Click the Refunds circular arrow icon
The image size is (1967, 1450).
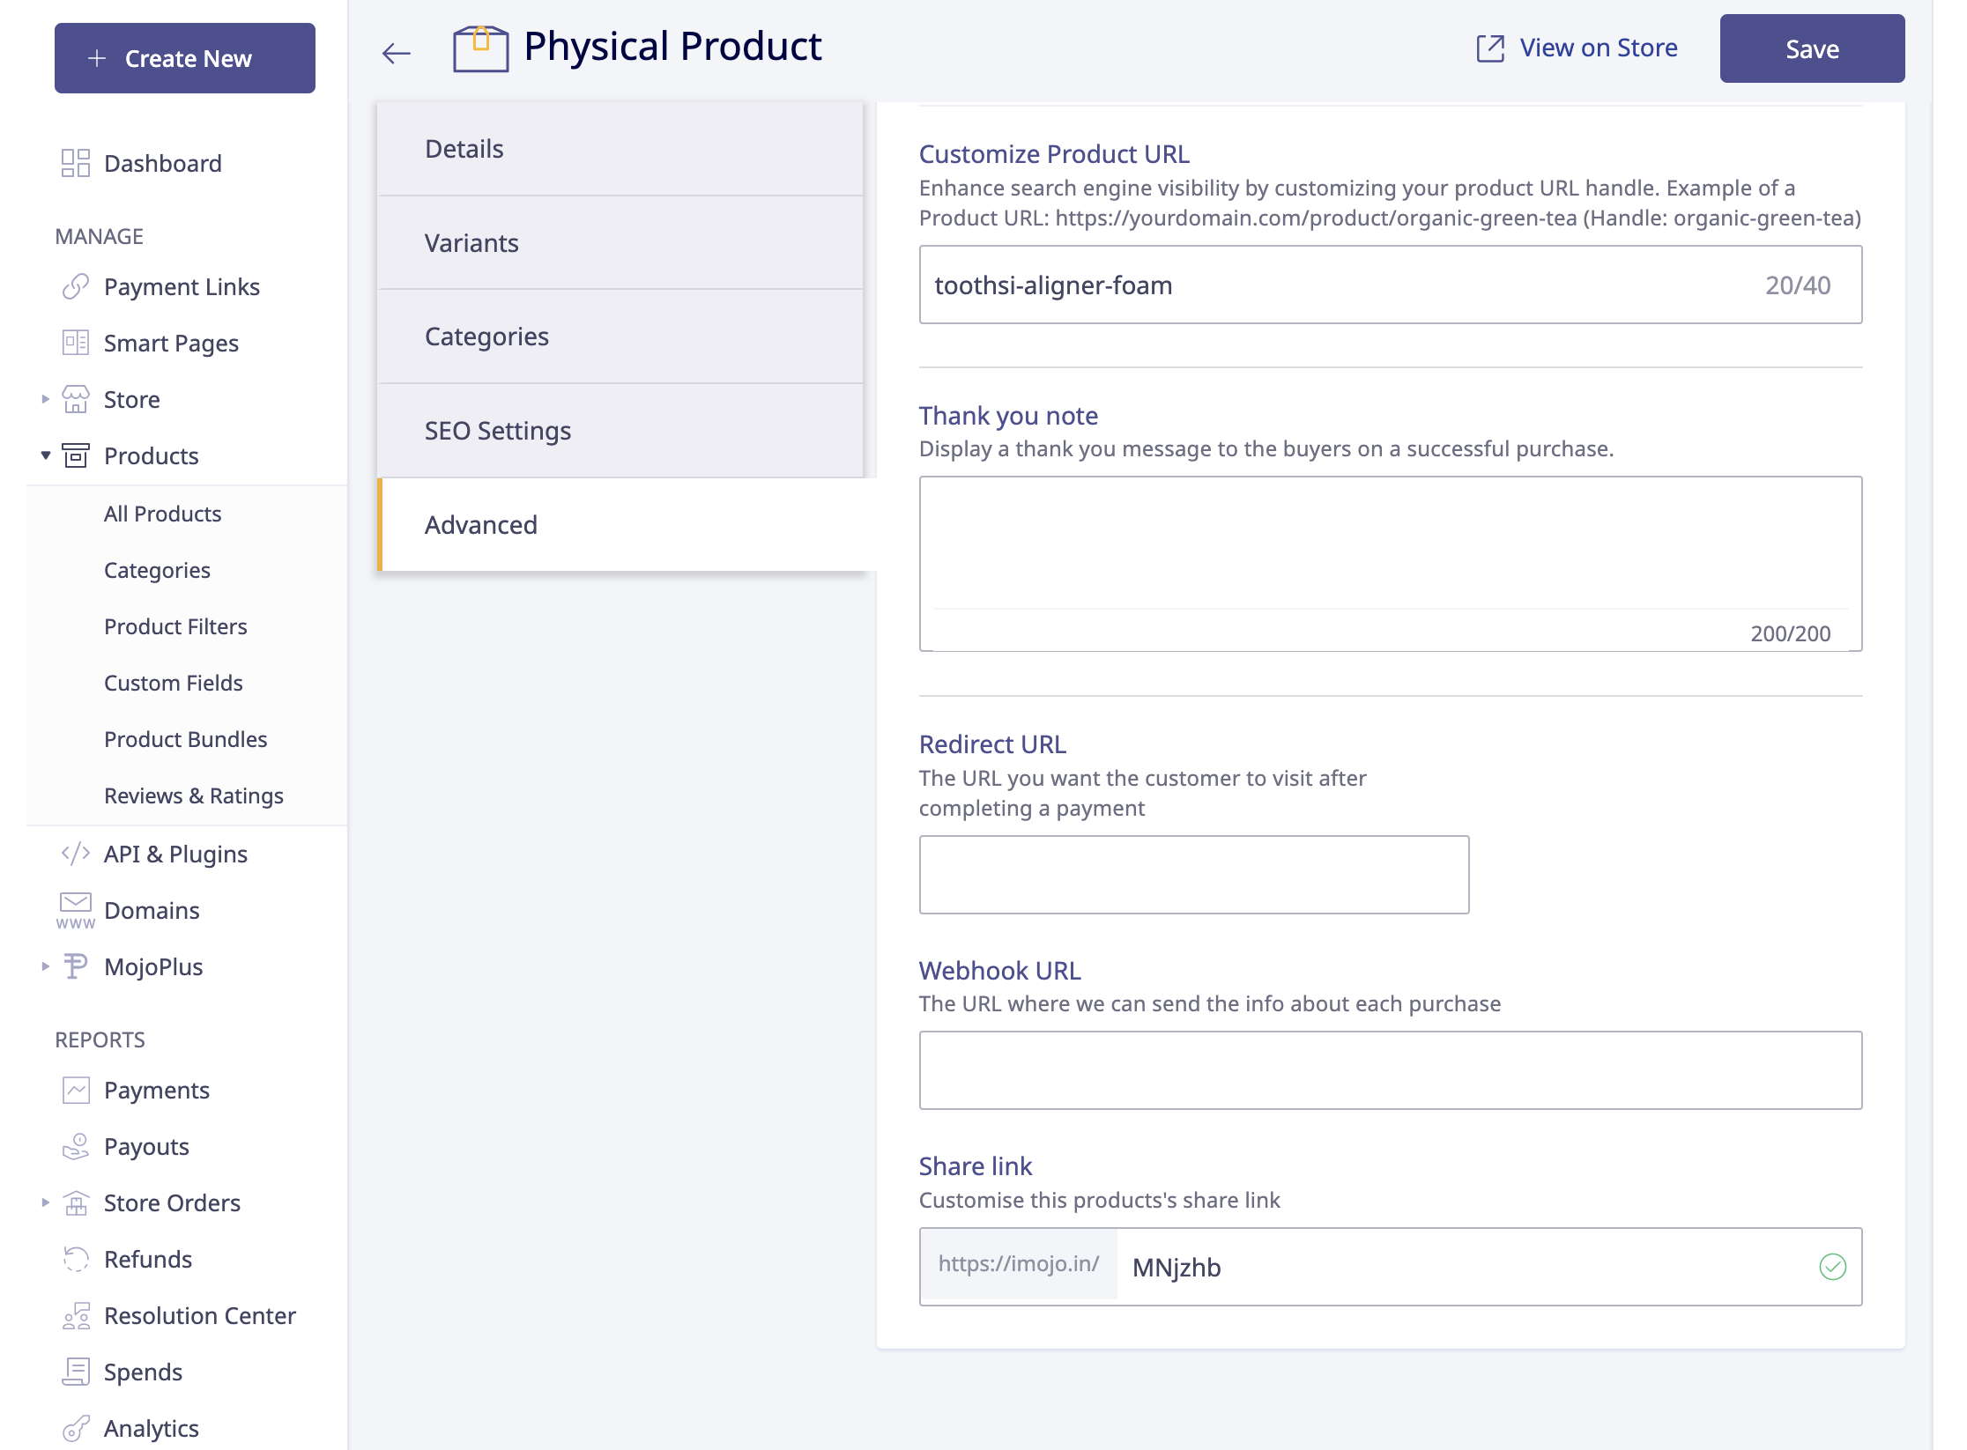point(76,1259)
